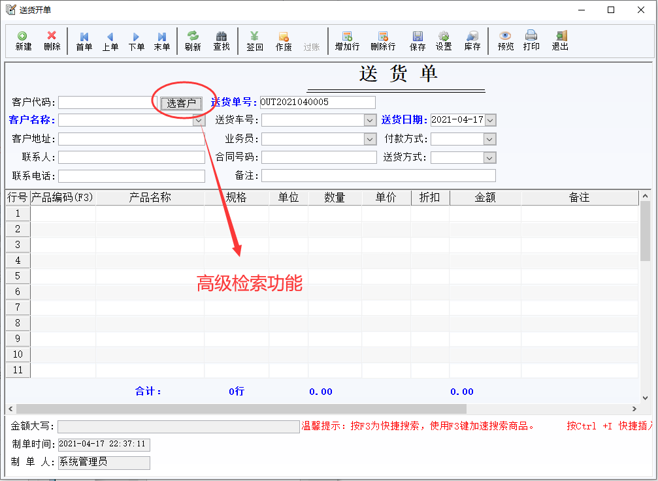
Task: Click the 删除 (Delete) toolbar icon
Action: [x=52, y=40]
